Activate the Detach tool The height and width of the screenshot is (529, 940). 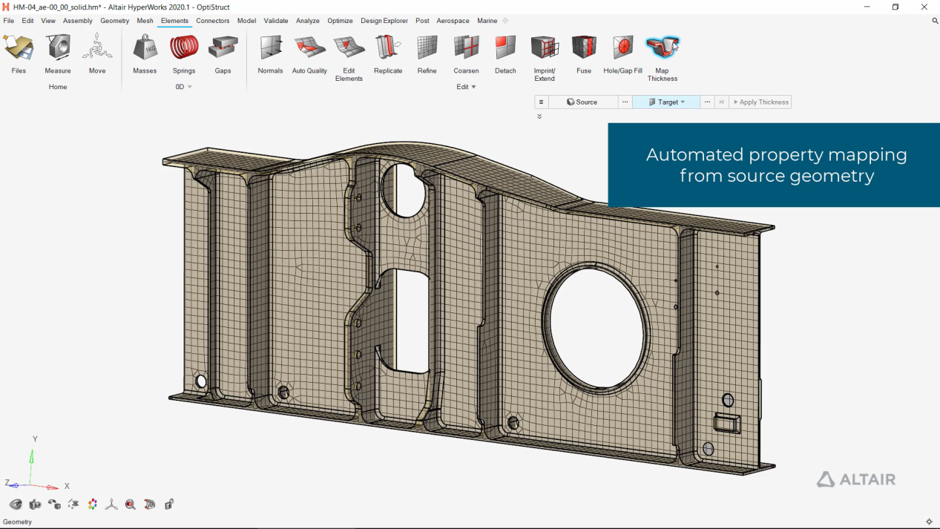click(x=505, y=54)
